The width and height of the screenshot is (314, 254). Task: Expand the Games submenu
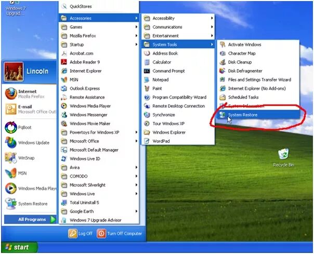click(x=99, y=27)
